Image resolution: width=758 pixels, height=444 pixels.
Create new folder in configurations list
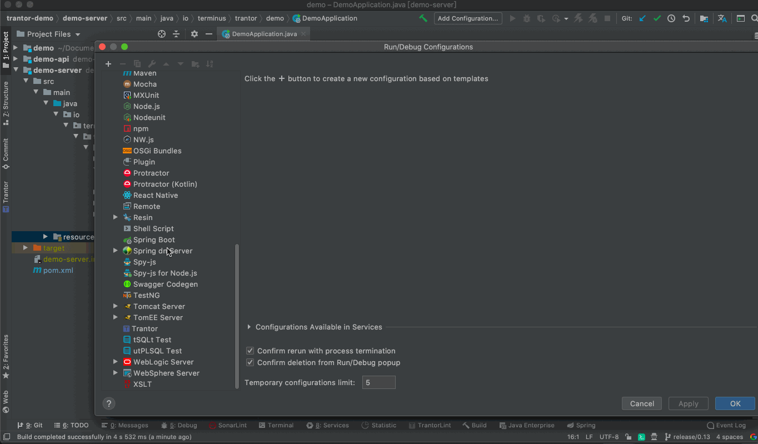tap(195, 64)
